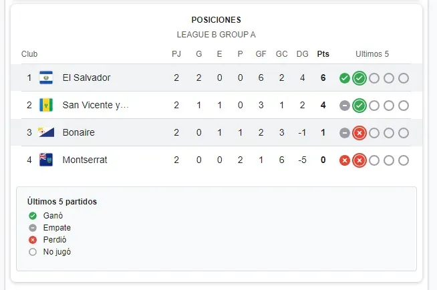Click the Montserrat flag icon
The image size is (437, 290).
(x=46, y=160)
